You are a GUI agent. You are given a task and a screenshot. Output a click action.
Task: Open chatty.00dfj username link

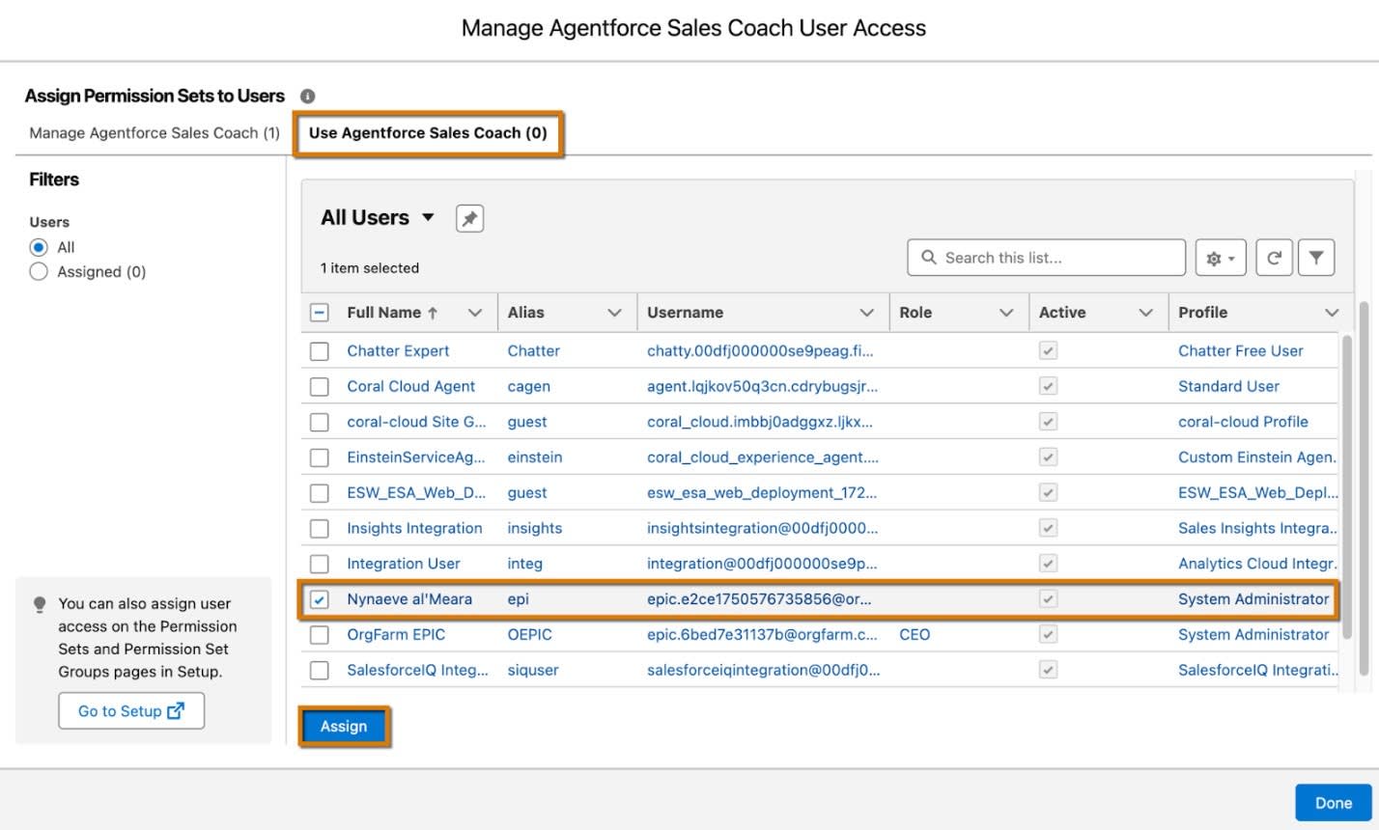click(760, 351)
